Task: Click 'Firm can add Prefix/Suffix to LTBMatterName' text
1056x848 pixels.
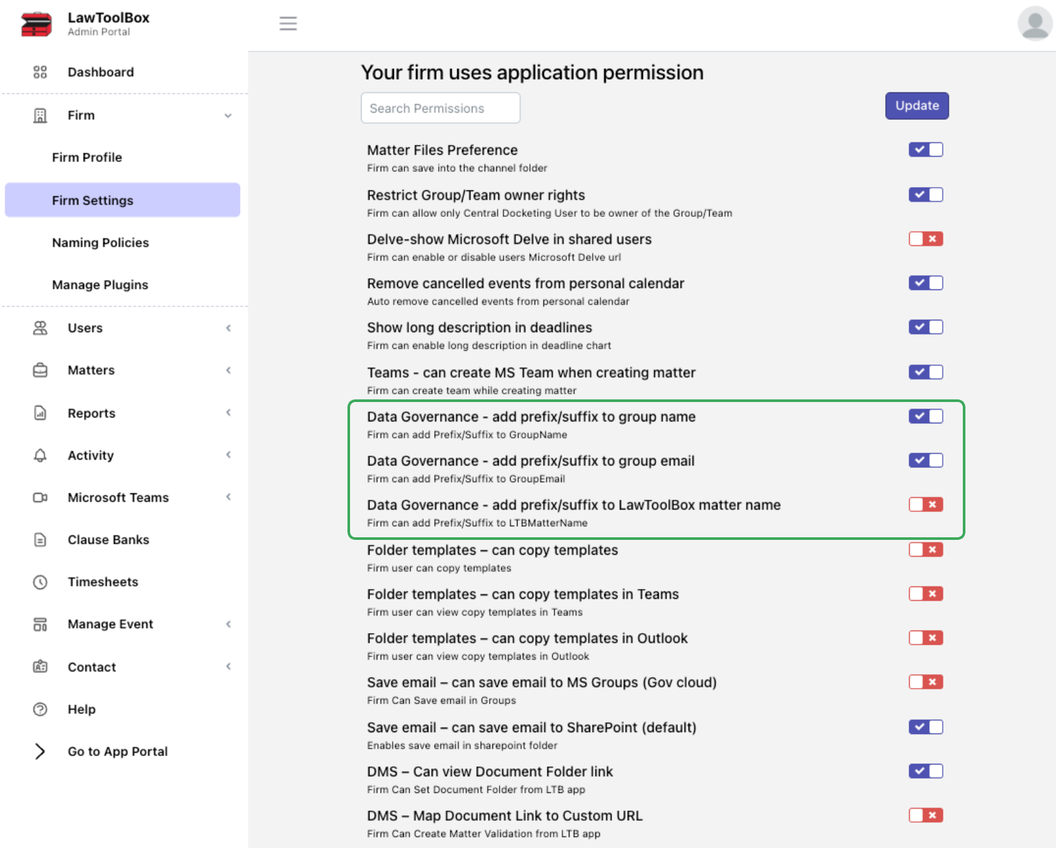Action: [478, 523]
